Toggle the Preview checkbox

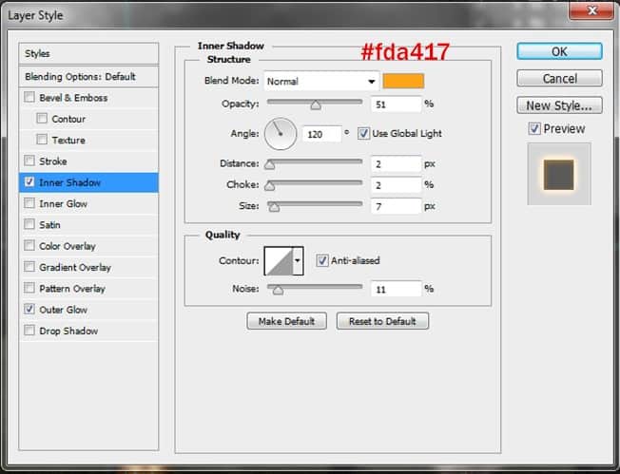tap(534, 128)
